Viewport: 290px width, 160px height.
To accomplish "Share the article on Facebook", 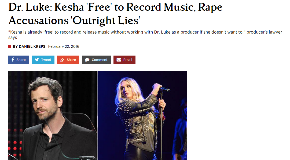I will [x=19, y=60].
